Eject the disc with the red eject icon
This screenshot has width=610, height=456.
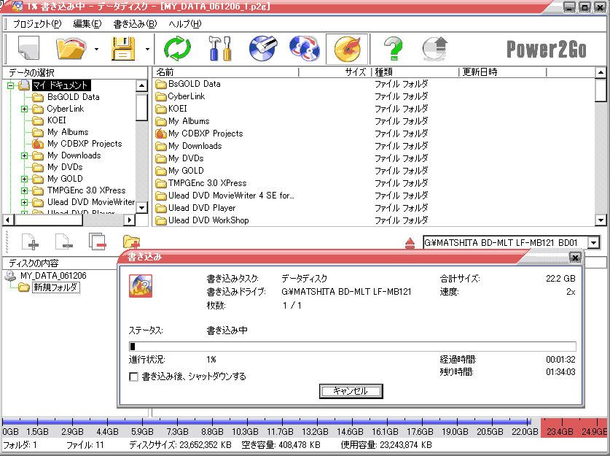pyautogui.click(x=410, y=243)
